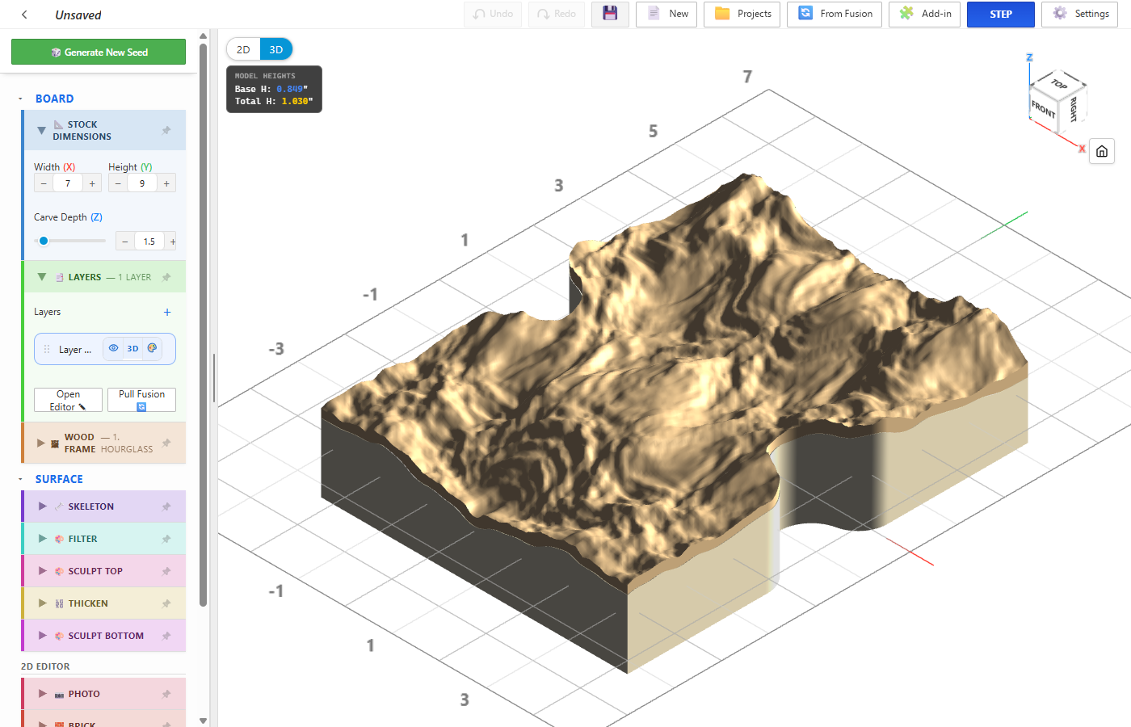
Task: Click the save floppy disk icon
Action: tap(610, 14)
